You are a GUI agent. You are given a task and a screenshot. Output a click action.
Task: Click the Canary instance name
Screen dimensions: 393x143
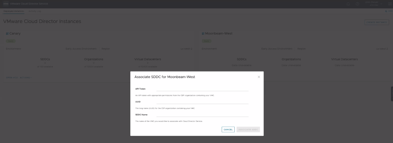point(15,33)
